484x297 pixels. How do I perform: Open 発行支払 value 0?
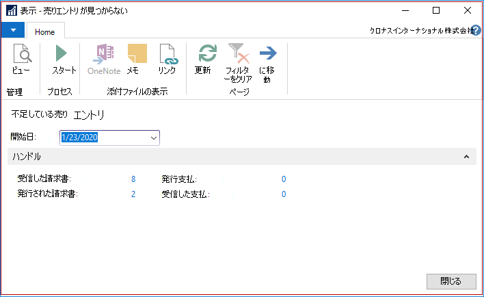(284, 179)
